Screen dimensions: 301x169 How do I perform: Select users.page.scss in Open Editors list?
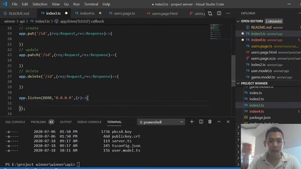(x=269, y=58)
